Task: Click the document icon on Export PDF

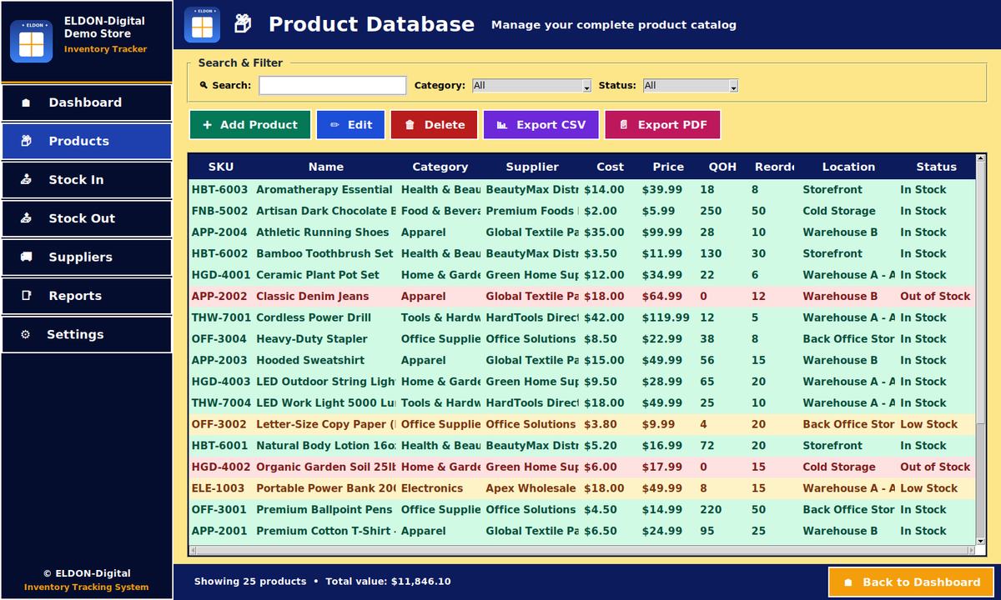Action: pos(622,125)
